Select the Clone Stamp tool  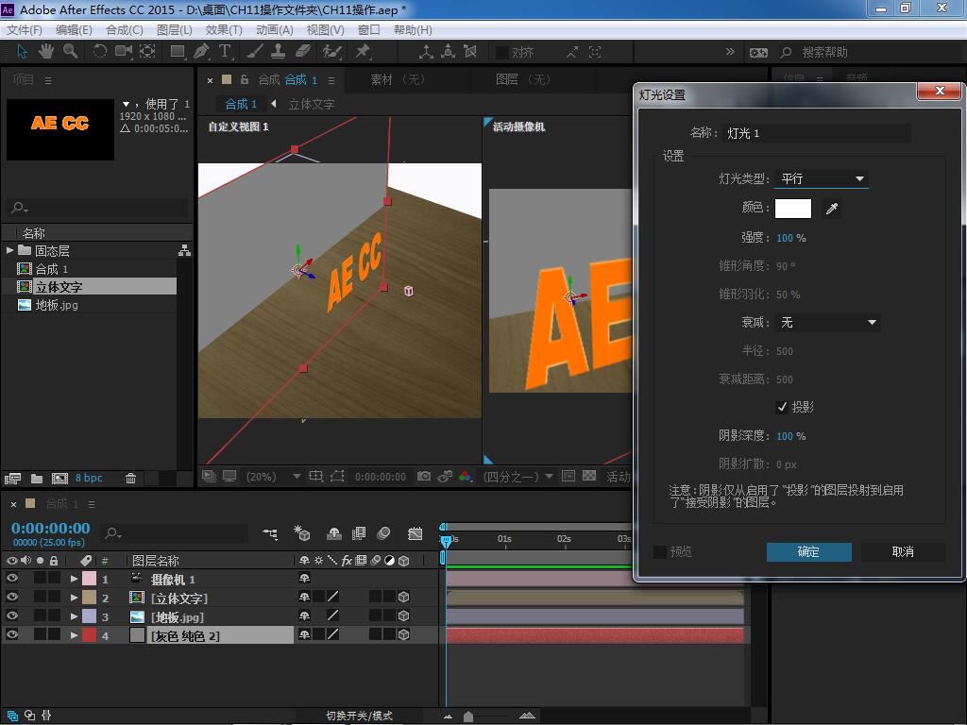(279, 52)
